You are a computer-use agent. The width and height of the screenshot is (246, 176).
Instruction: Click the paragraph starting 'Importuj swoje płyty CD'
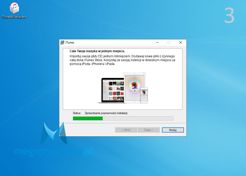[x=122, y=60]
